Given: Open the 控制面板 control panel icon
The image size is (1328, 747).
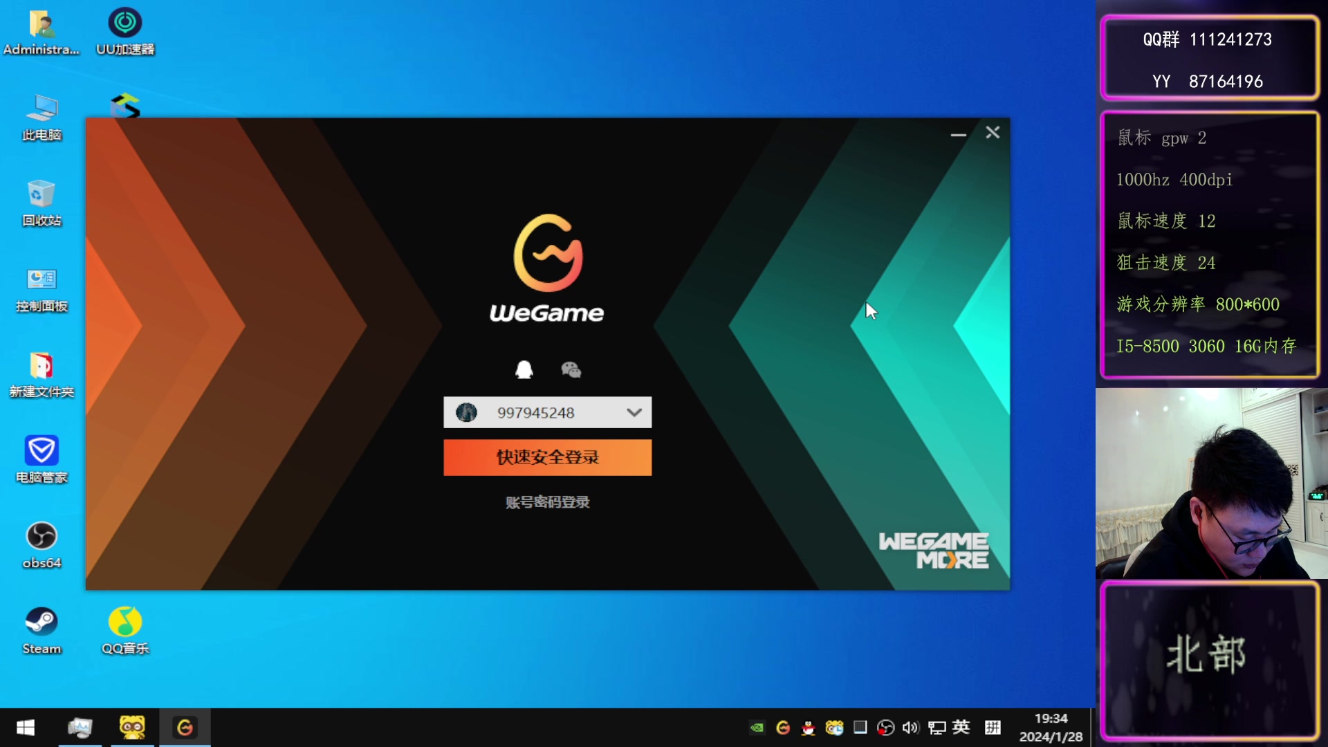Looking at the screenshot, I should click(41, 289).
